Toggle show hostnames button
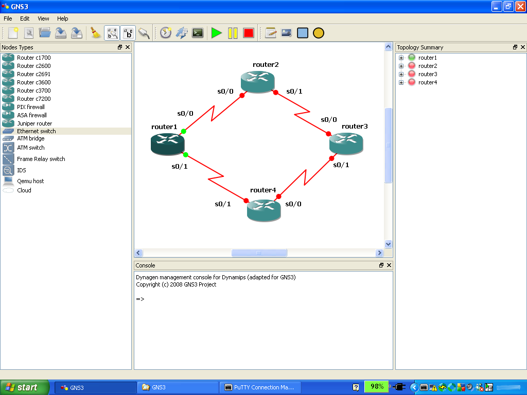Viewport: 527px width, 395px height. click(128, 33)
